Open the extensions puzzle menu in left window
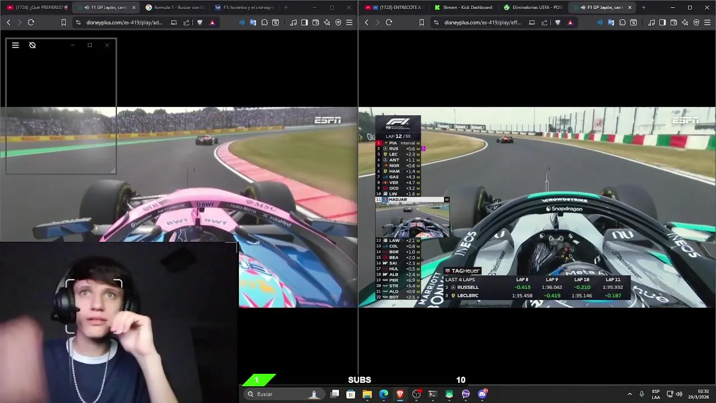The height and width of the screenshot is (403, 716). [x=265, y=22]
